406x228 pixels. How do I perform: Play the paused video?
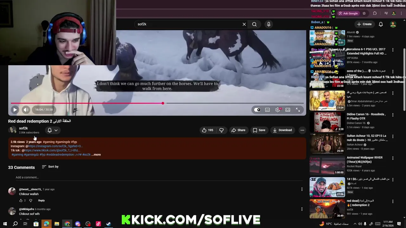pos(15,110)
